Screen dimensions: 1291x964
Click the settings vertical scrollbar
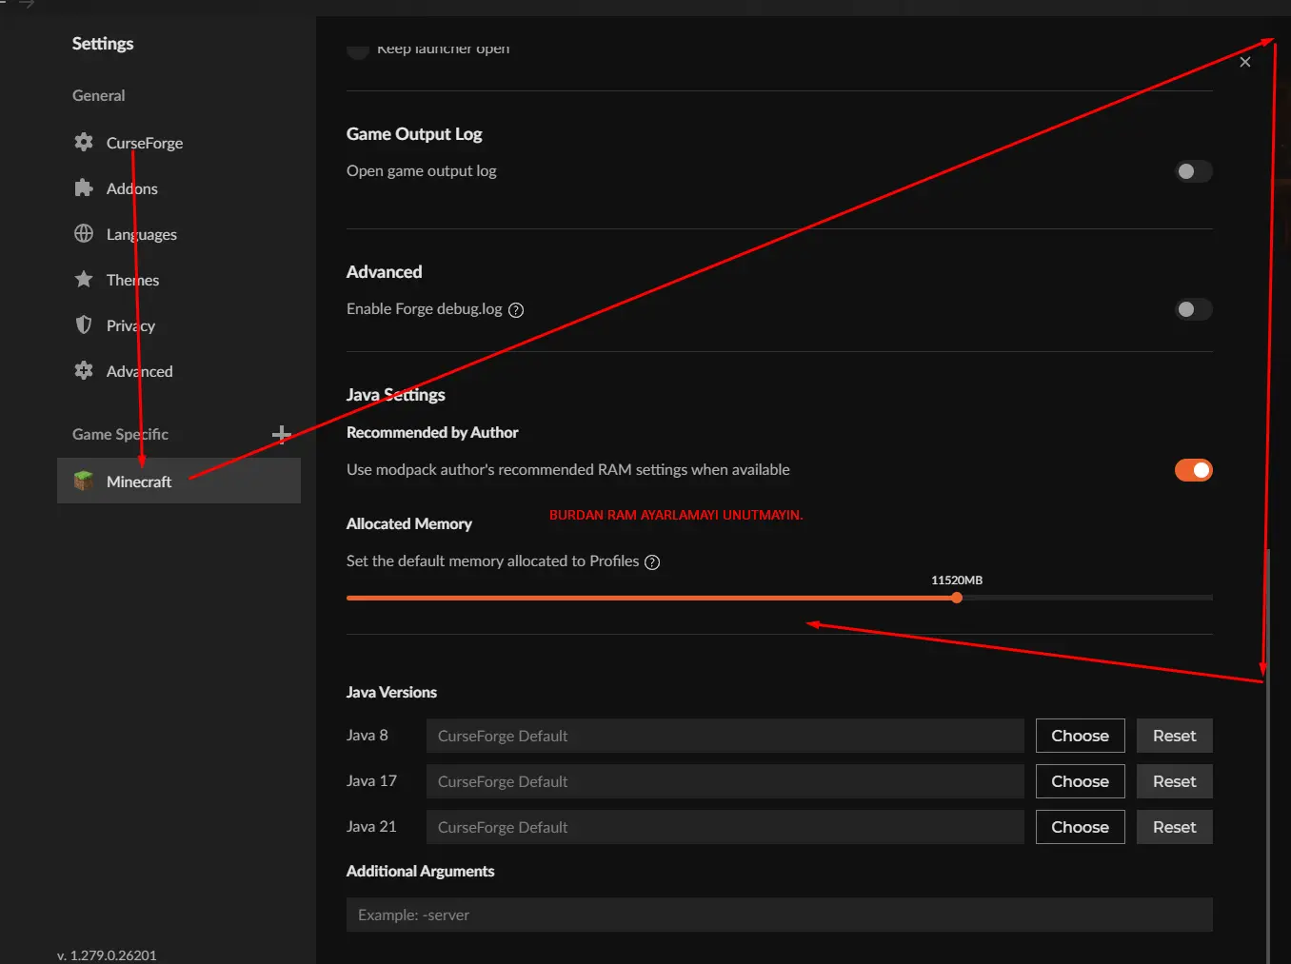point(1268,757)
